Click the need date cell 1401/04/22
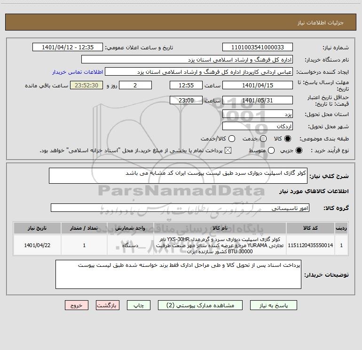This screenshot has height=350, width=362. point(37,245)
